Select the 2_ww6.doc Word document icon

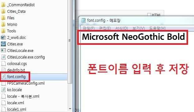coord(3,37)
